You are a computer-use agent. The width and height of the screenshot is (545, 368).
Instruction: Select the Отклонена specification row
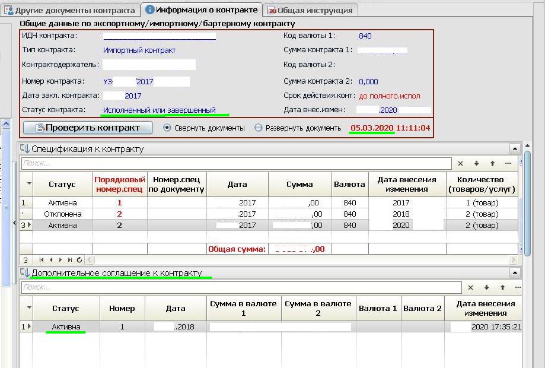[x=63, y=214]
